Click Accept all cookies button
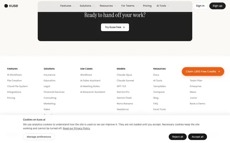230x143 pixels. [x=198, y=137]
